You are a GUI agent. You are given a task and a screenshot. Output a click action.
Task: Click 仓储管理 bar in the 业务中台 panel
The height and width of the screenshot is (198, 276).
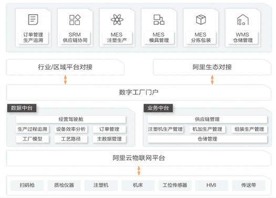(207, 139)
